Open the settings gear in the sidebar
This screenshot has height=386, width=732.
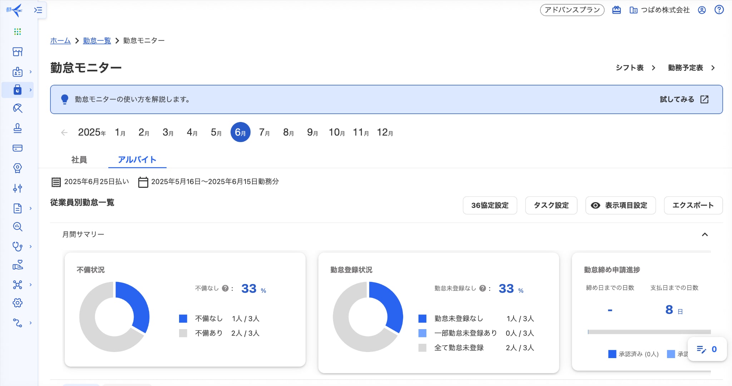pyautogui.click(x=17, y=303)
